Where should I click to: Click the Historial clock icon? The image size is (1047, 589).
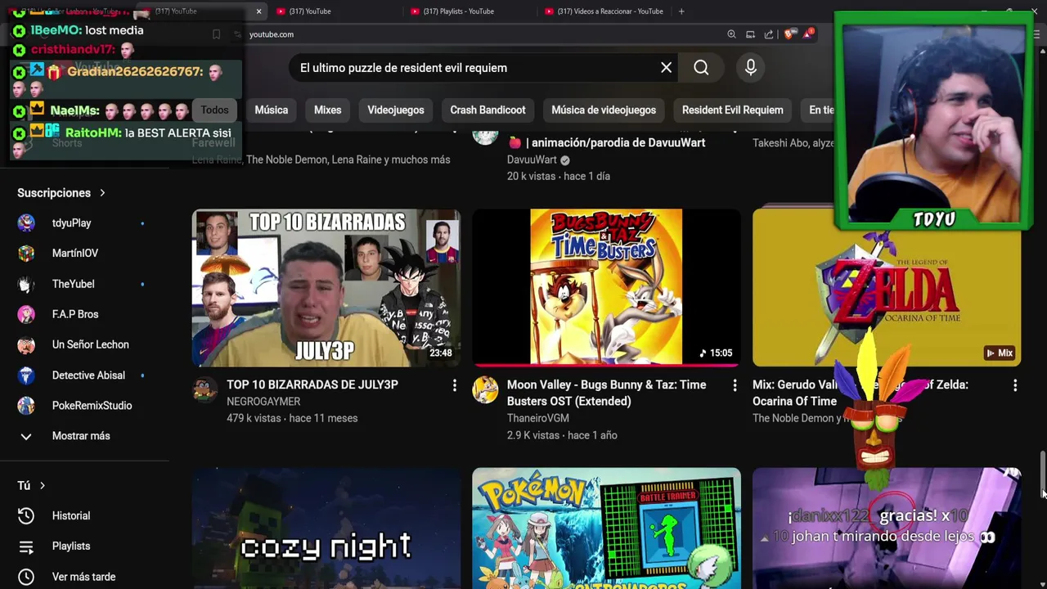tap(26, 516)
